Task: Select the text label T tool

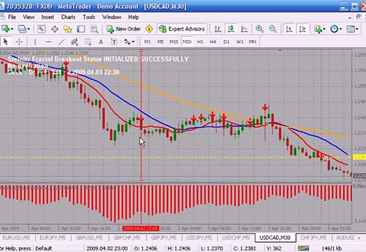Action: (x=114, y=42)
